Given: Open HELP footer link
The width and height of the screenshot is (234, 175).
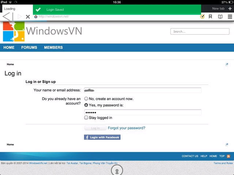Looking at the screenshot, I should click(x=204, y=156).
